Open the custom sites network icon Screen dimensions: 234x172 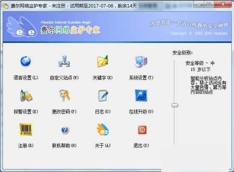(64, 61)
